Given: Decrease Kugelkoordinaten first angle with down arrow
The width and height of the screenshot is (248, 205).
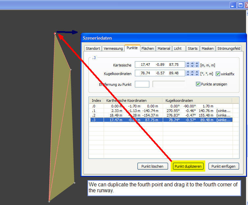Looking at the screenshot, I should pyautogui.click(x=188, y=74).
